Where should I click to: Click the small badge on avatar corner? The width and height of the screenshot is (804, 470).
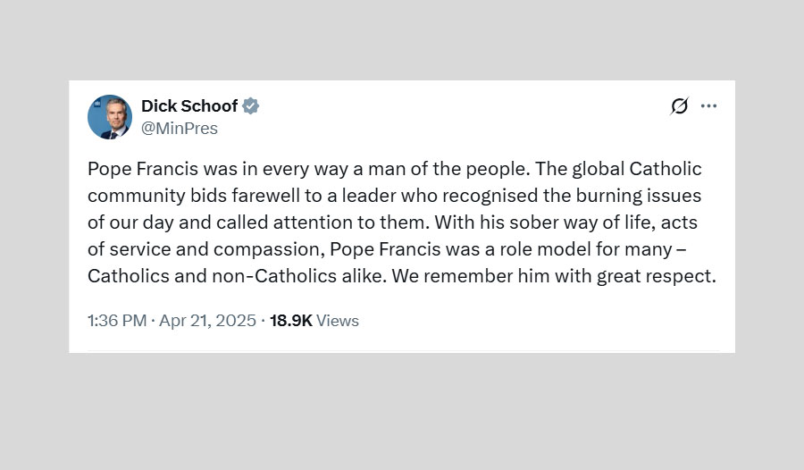coord(95,103)
